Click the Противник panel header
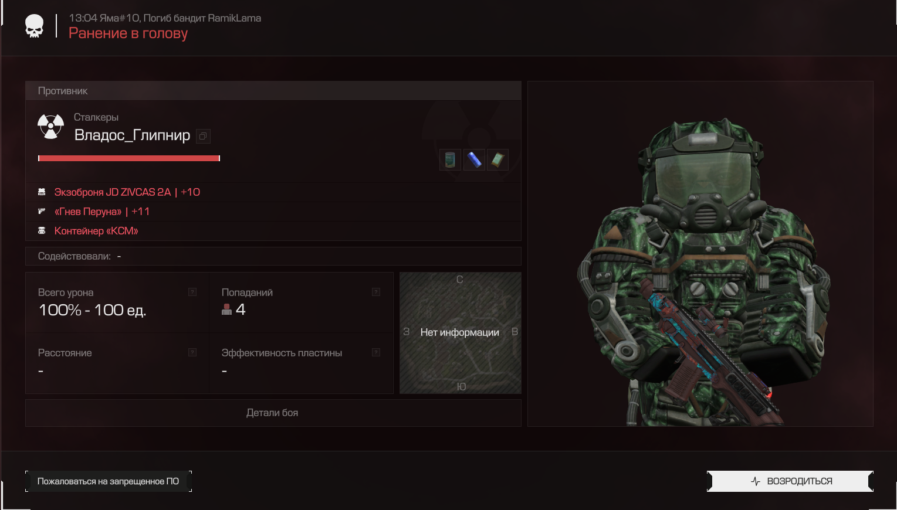The width and height of the screenshot is (897, 510). coord(273,91)
